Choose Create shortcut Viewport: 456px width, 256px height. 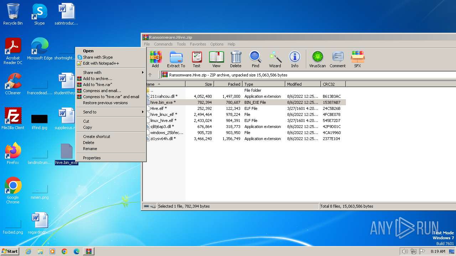click(111, 137)
